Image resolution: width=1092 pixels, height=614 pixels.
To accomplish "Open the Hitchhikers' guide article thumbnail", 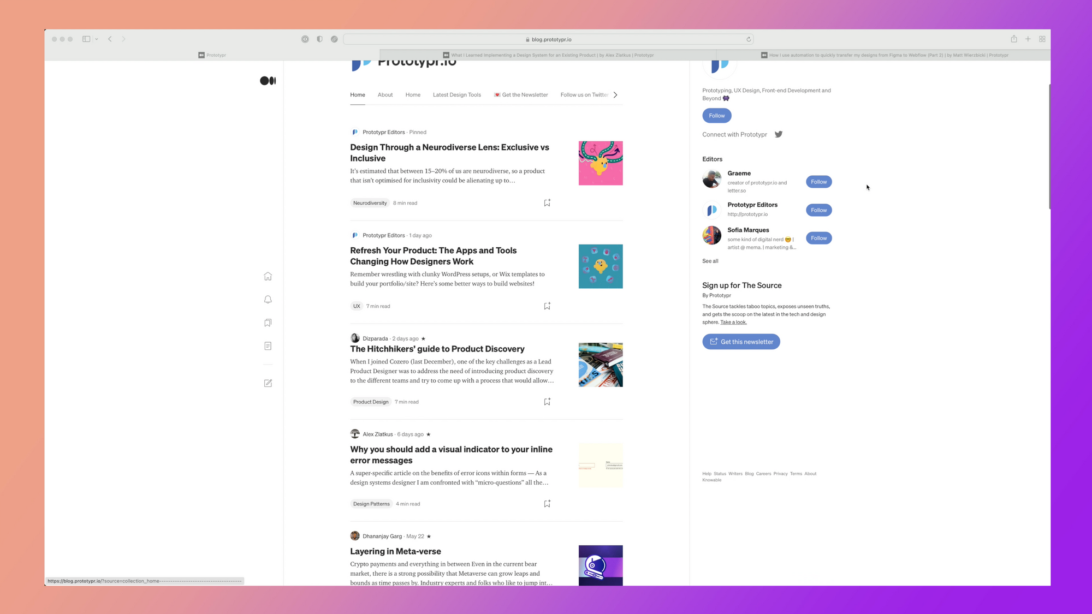I will click(x=601, y=365).
